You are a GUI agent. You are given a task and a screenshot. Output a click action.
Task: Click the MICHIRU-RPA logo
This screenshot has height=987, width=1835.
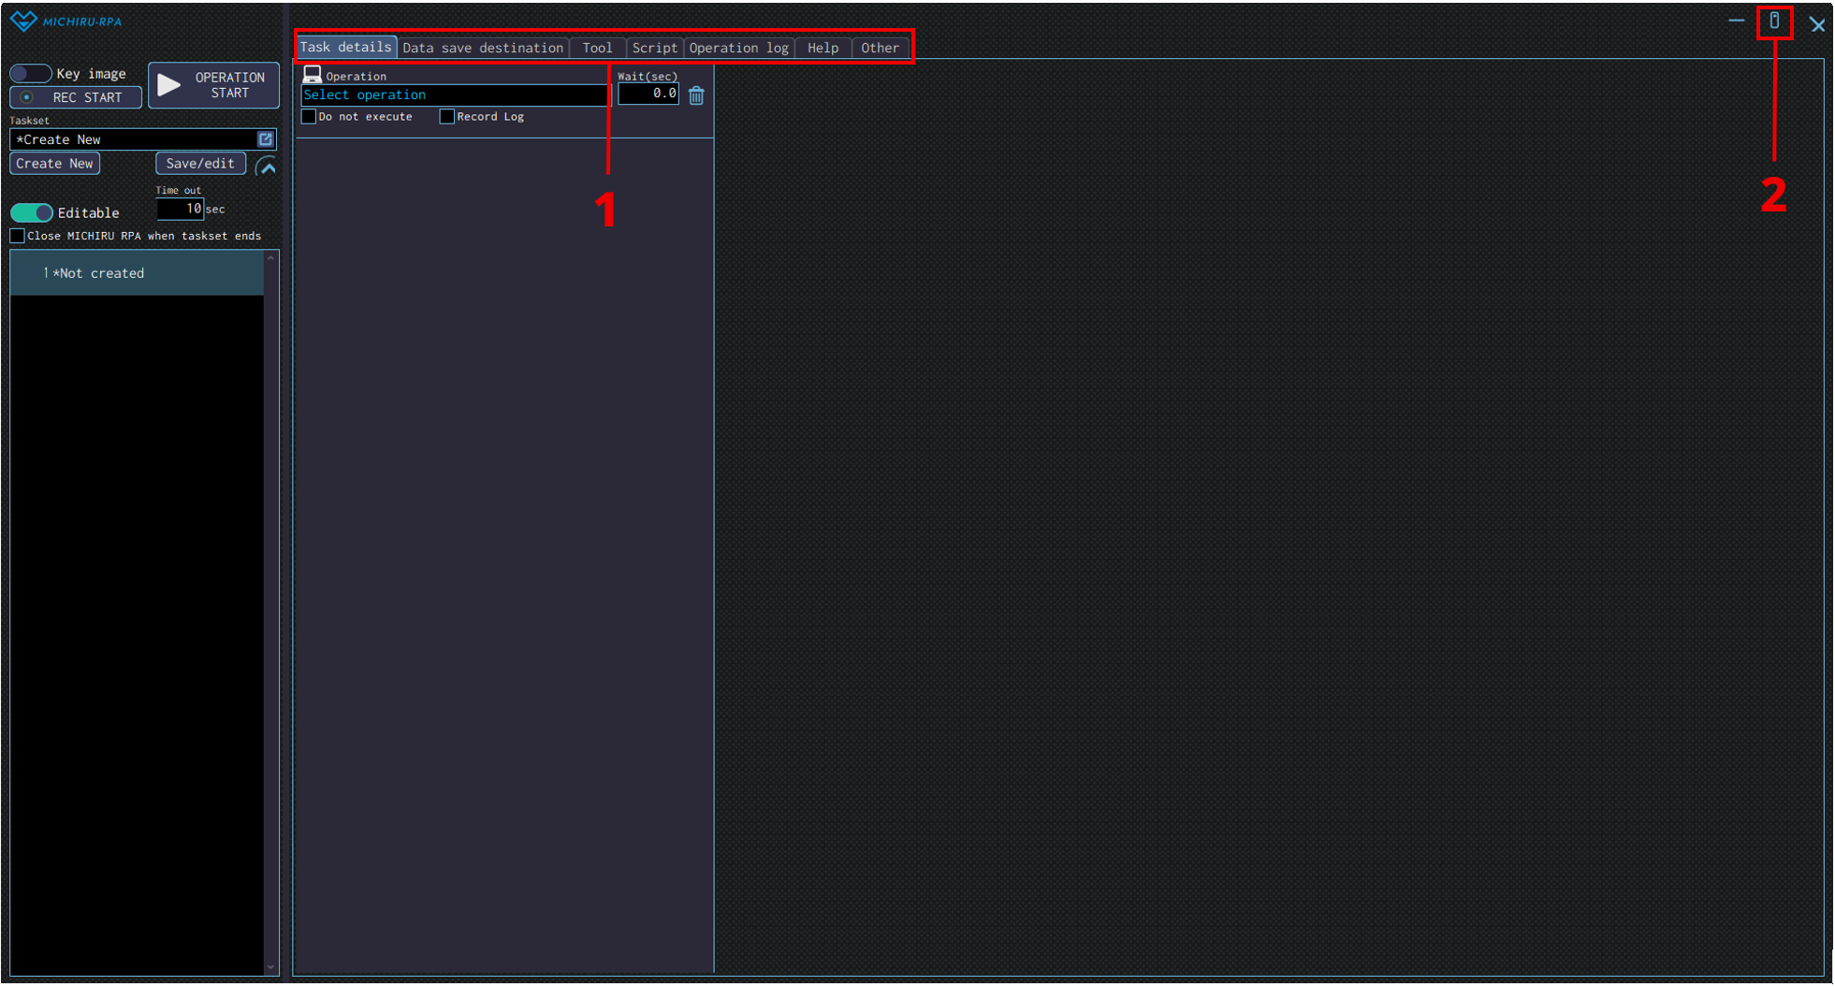point(66,22)
